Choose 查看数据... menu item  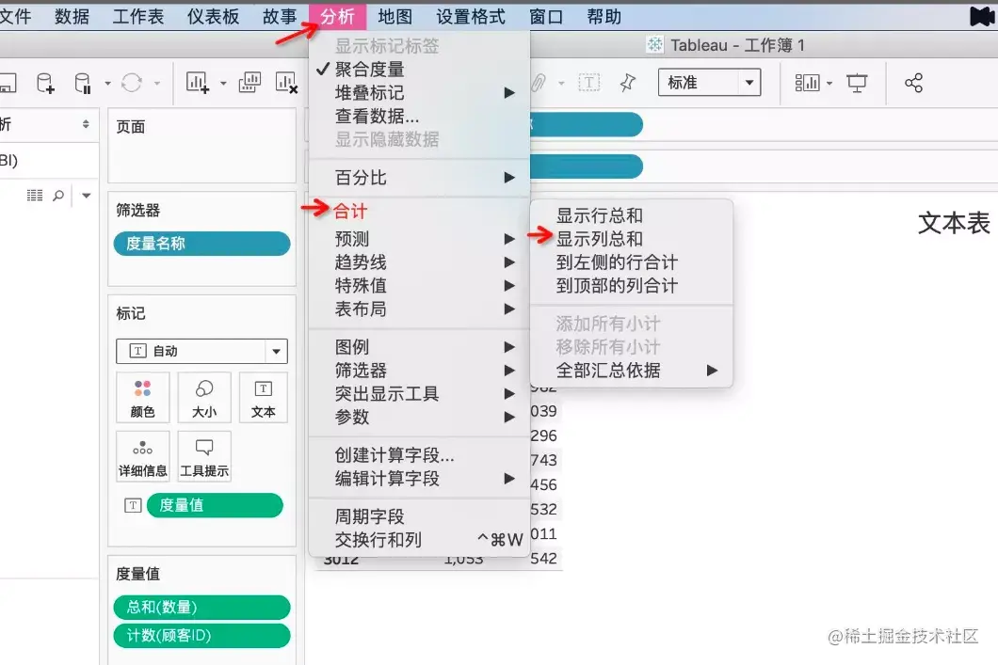coord(419,117)
